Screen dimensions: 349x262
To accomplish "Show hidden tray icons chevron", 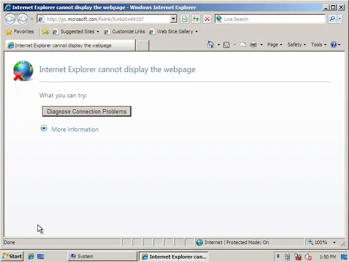I will (278, 256).
